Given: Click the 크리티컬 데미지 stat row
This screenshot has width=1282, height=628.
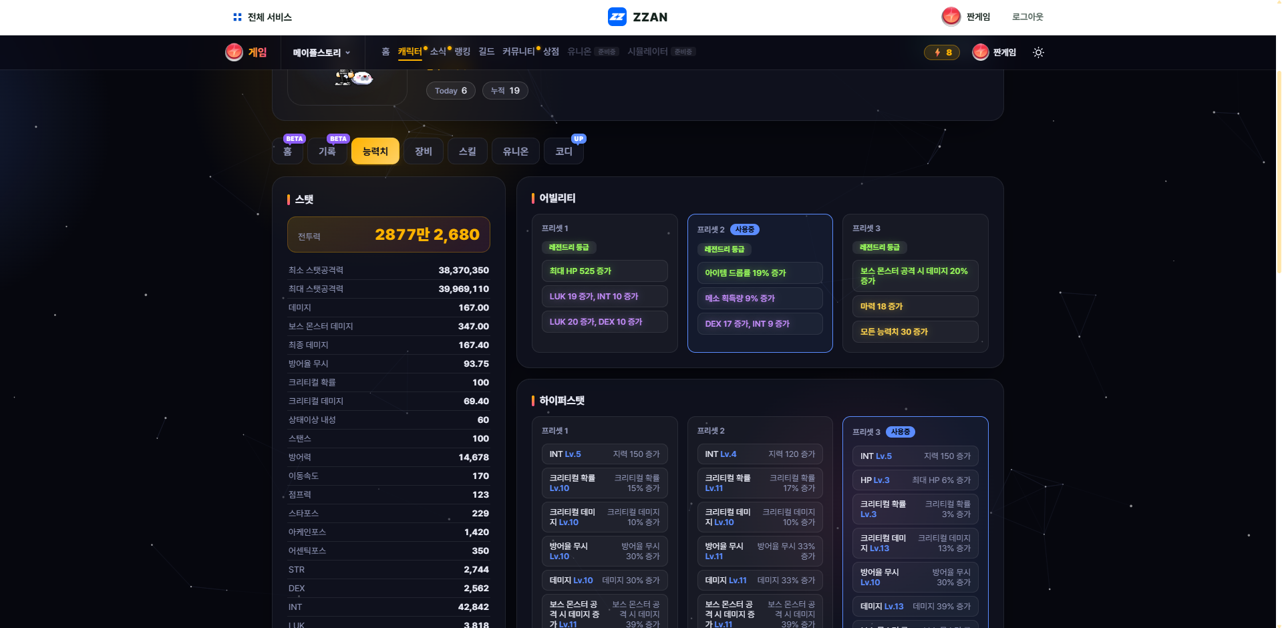Looking at the screenshot, I should click(389, 402).
